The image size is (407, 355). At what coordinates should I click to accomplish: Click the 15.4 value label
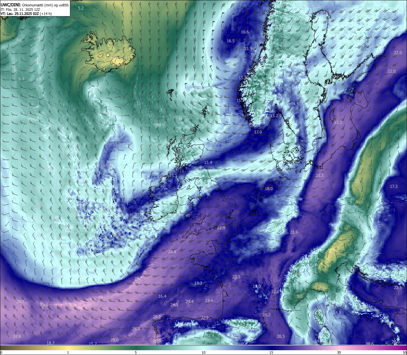(x=208, y=162)
